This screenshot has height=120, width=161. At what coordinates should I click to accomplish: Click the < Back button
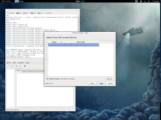point(92,83)
